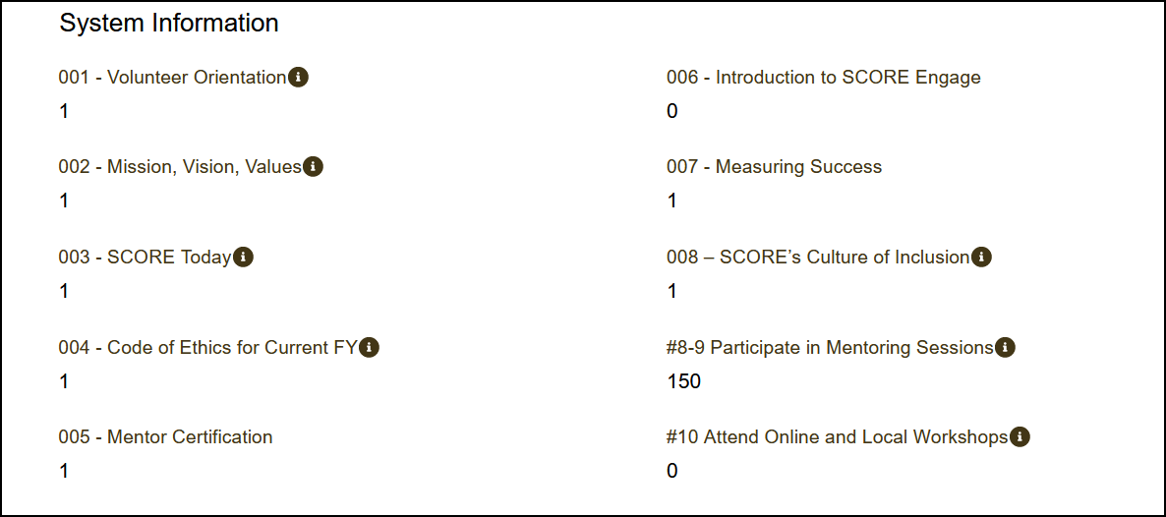The height and width of the screenshot is (517, 1166).
Task: Click the info icon next to SCORE Today
Action: coord(243,258)
